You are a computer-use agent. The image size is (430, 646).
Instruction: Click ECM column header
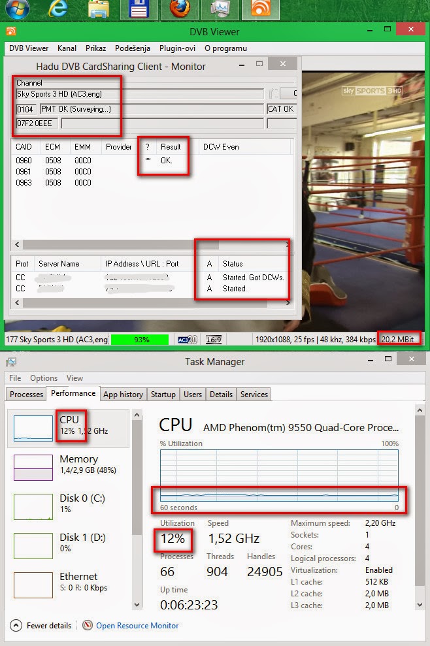(x=53, y=147)
